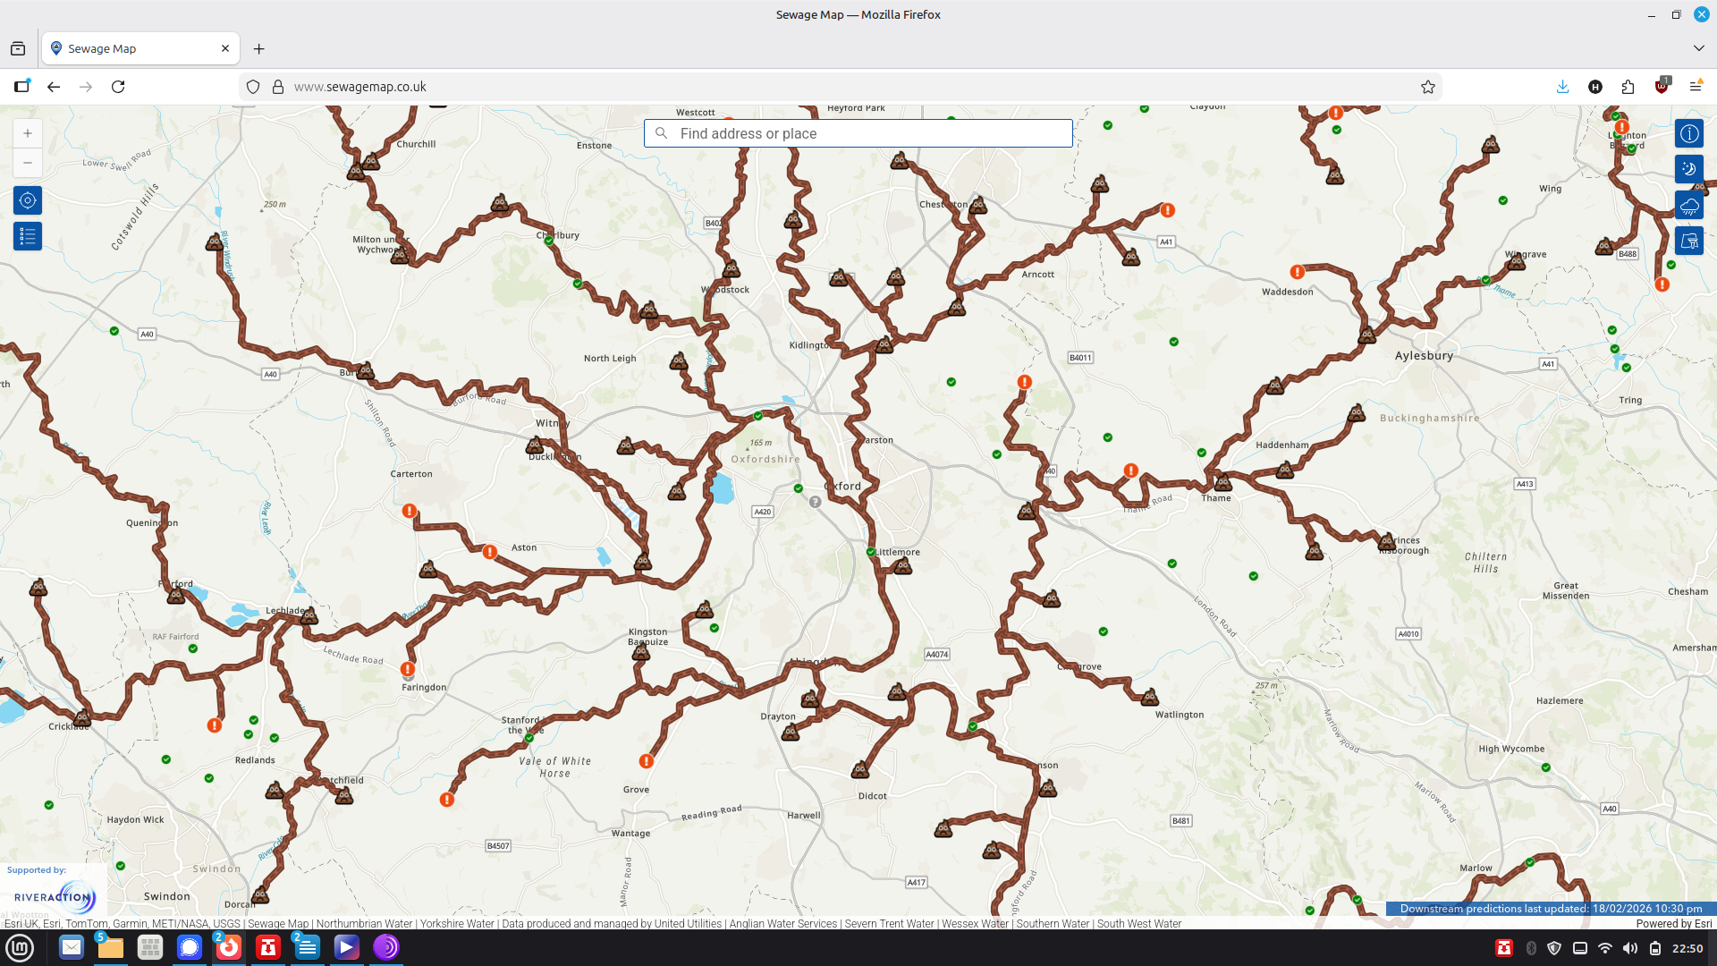Toggle dark mode with moon icon

pyautogui.click(x=1688, y=169)
